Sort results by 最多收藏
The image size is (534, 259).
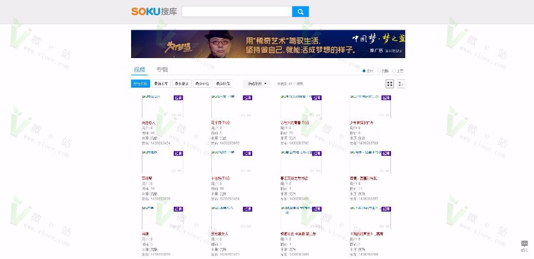click(x=223, y=84)
